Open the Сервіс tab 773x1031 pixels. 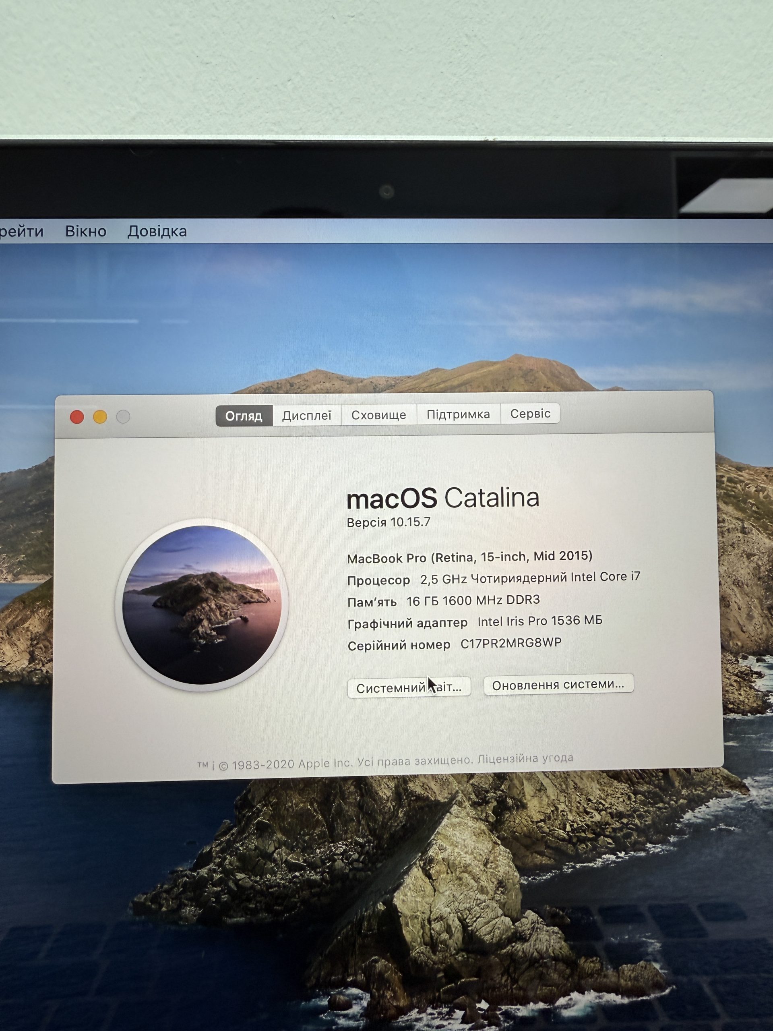point(530,414)
